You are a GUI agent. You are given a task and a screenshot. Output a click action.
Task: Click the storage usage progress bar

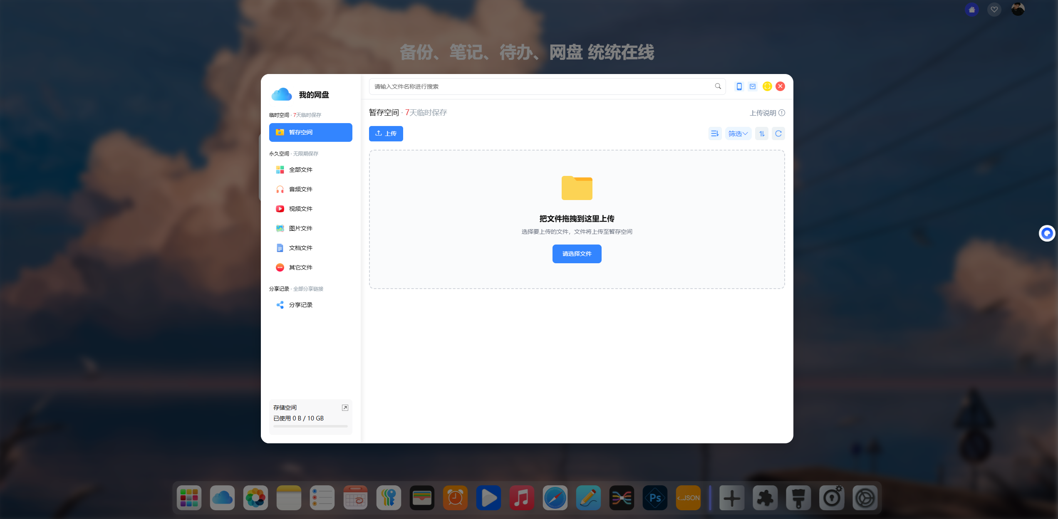[310, 426]
